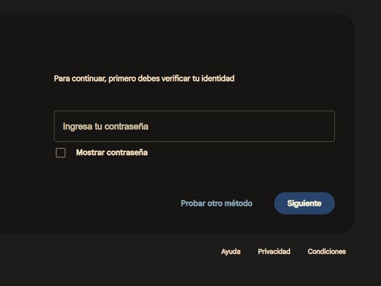Focus the password entry box
Screen dimensions: 381x286
[x=194, y=126]
